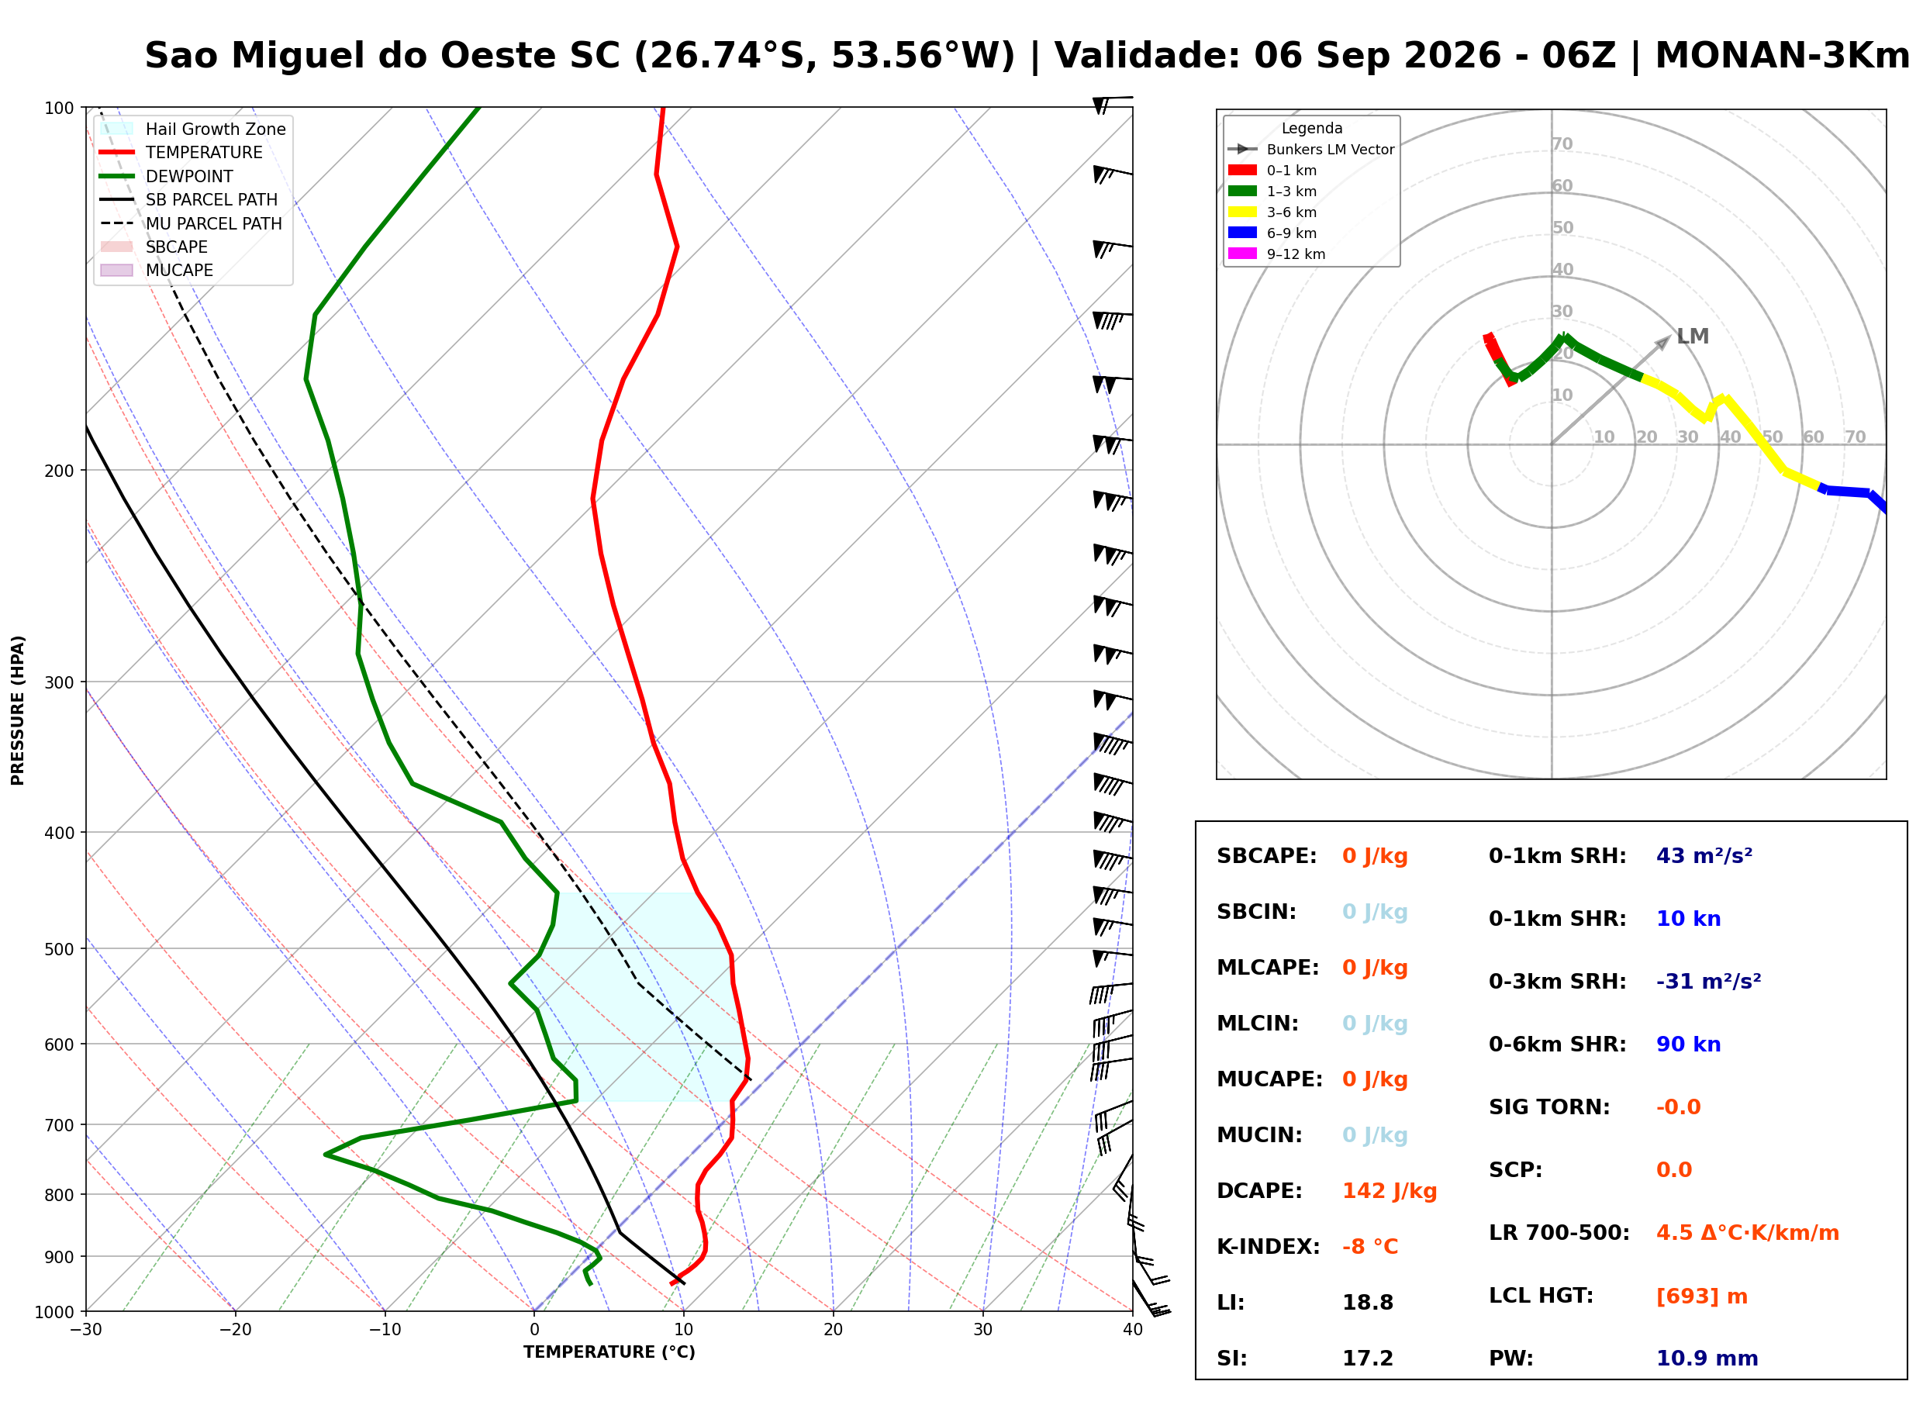Image resolution: width=1923 pixels, height=1419 pixels.
Task: Click the PW value 10.9 mm
Action: tap(1707, 1359)
